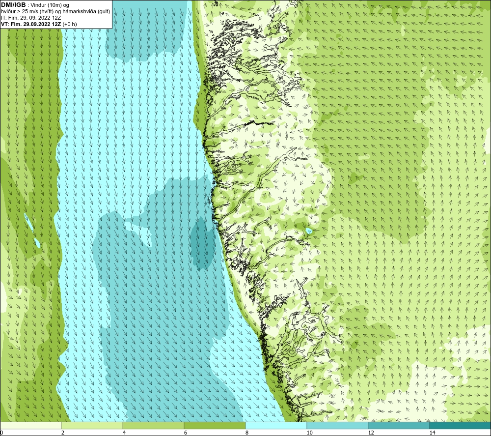Screen dimensions: 491x436
Task: Click the 'hviður > 25 m/s (hvítt)' text
Action: [27, 12]
